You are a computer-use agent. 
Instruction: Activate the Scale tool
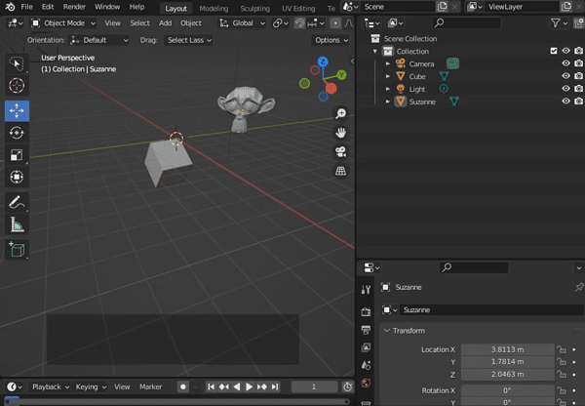[17, 155]
